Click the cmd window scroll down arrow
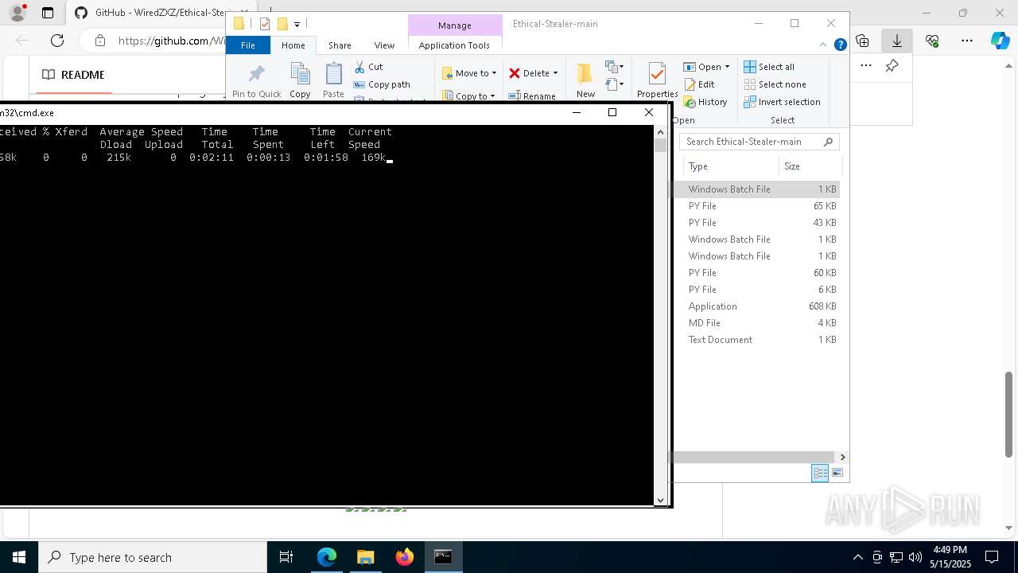The height and width of the screenshot is (573, 1018). point(660,500)
